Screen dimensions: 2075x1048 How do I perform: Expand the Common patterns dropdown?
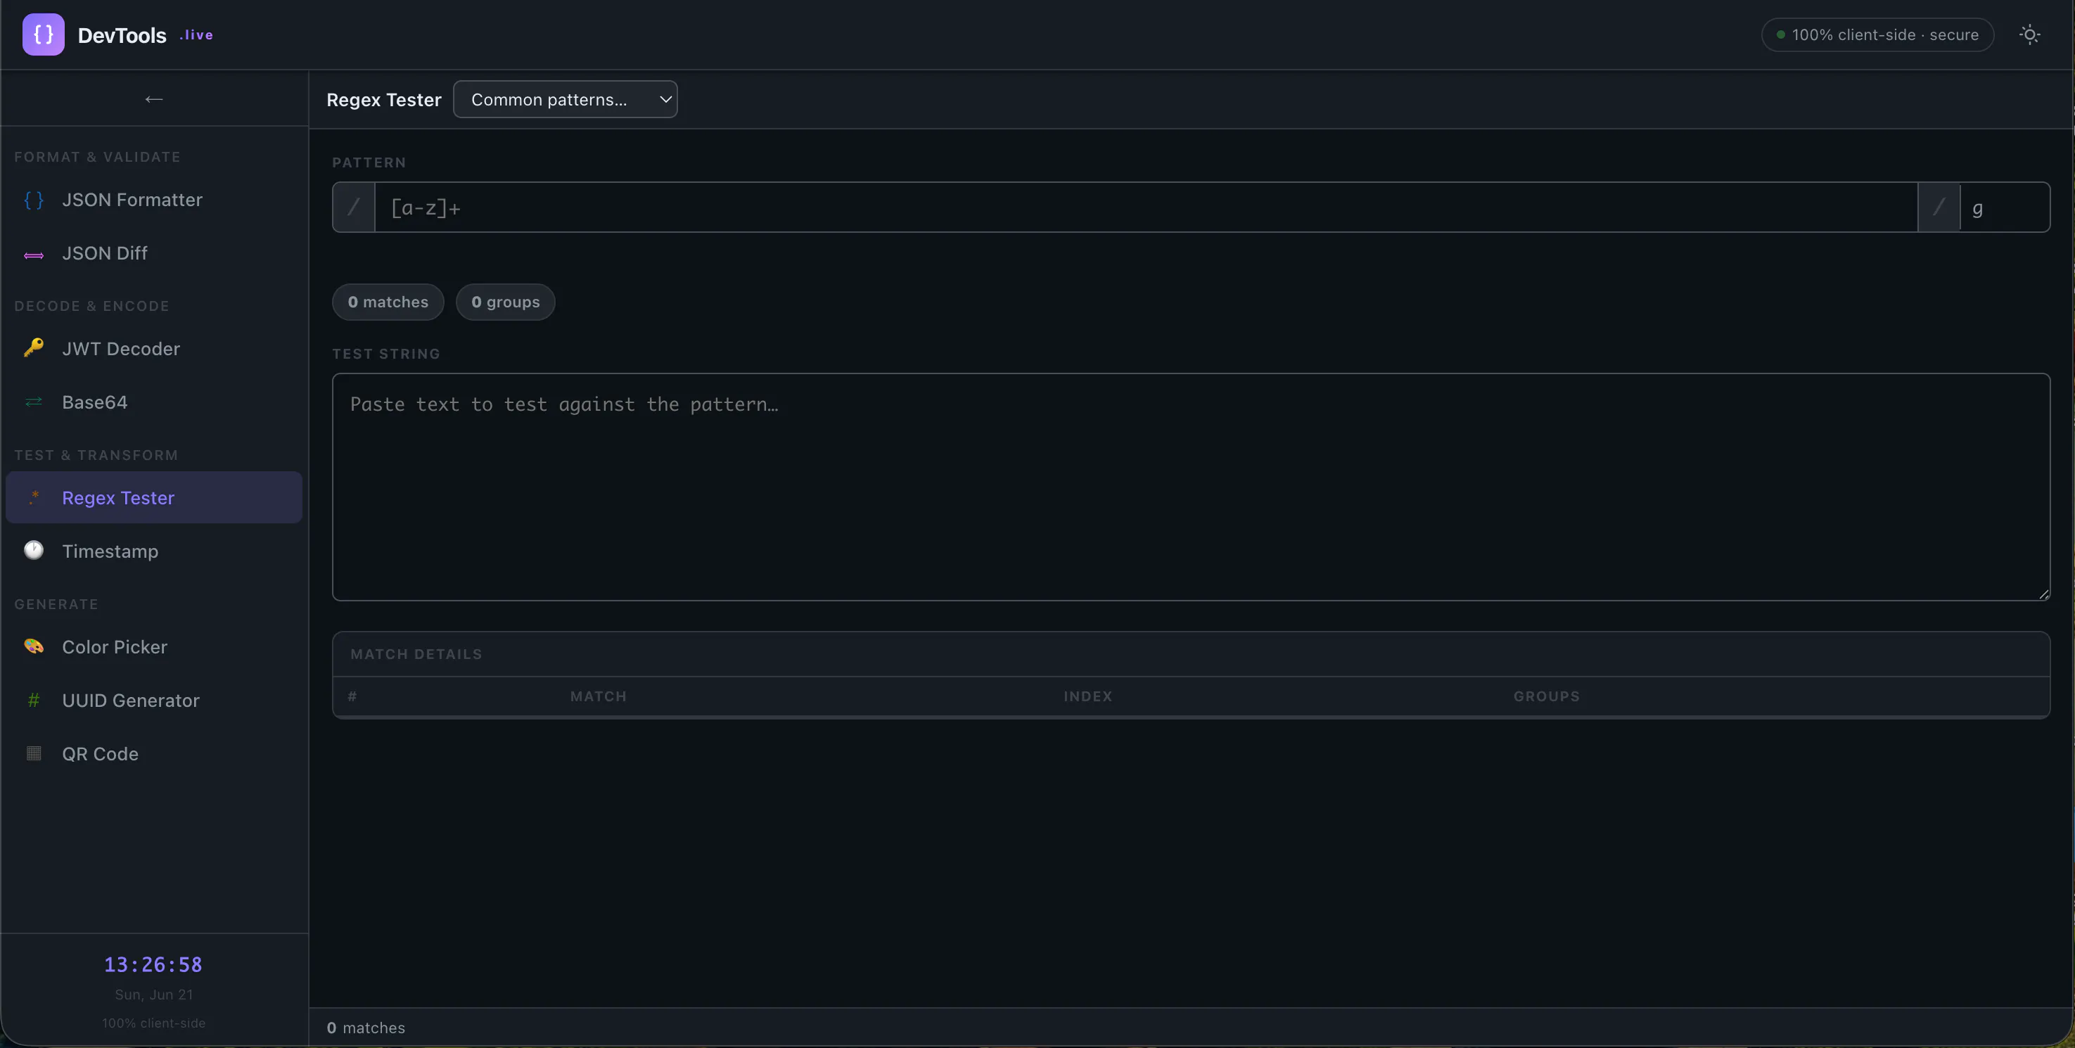pyautogui.click(x=566, y=99)
